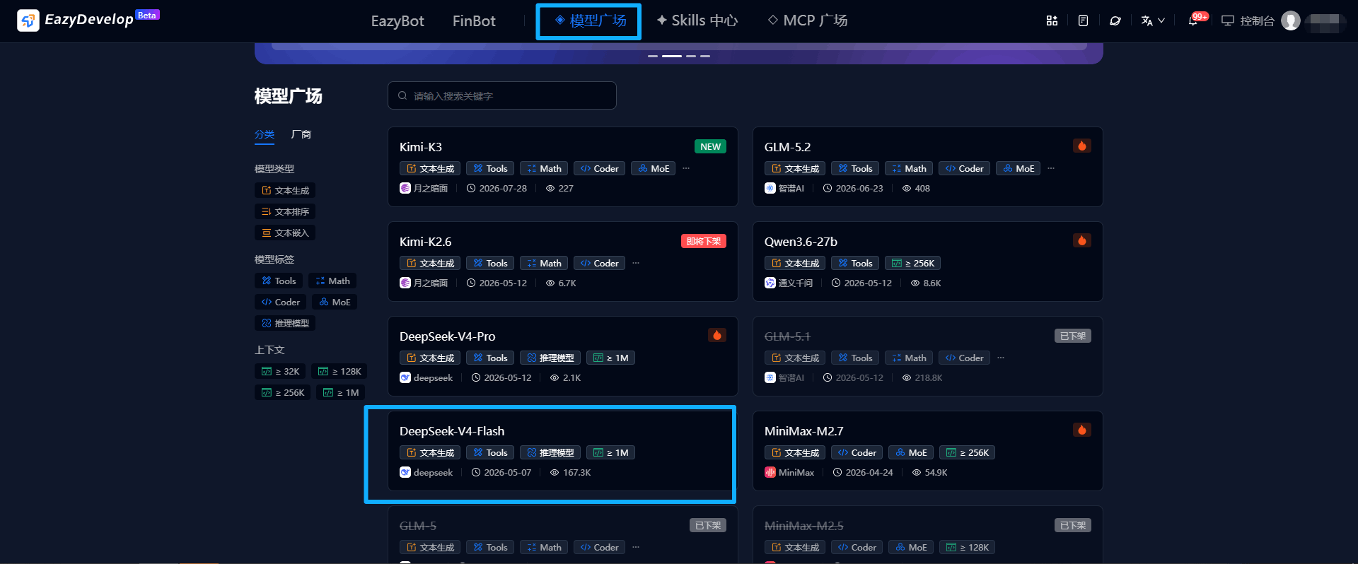Click the 月之暗面 logo on Kimi-K3 card
The image size is (1358, 564).
point(405,188)
